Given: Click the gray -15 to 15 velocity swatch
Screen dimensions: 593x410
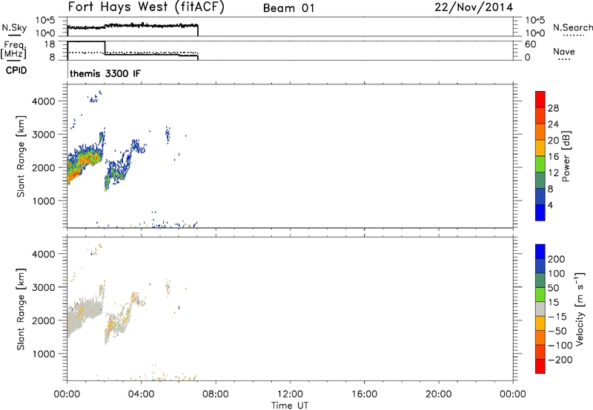Looking at the screenshot, I should tap(540, 309).
